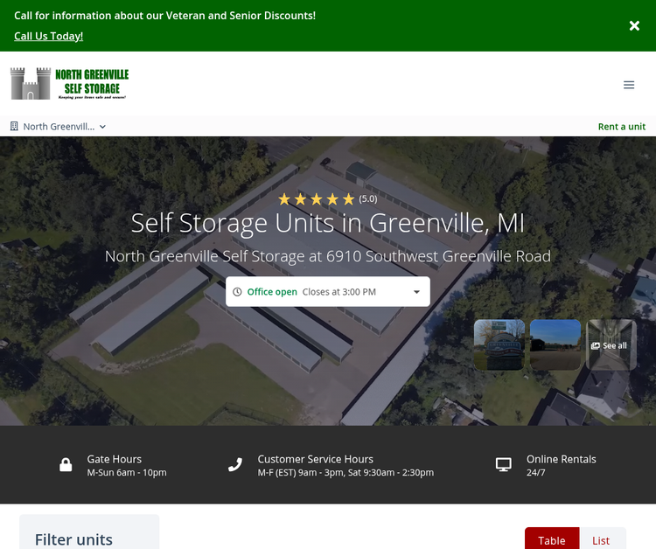Close the Veteran and Senior Discounts banner
Image resolution: width=656 pixels, height=549 pixels.
click(x=634, y=26)
